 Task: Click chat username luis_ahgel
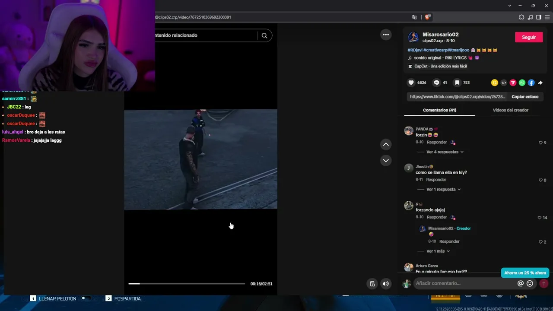pos(13,132)
